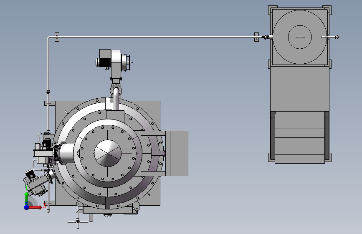Click the blue Z axis ball of triad
The height and width of the screenshot is (234, 362).
coord(27,207)
